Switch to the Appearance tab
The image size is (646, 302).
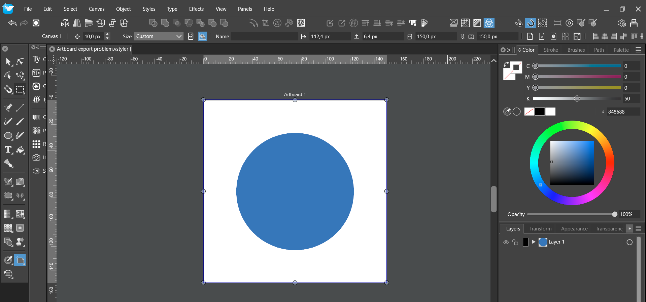[574, 229]
